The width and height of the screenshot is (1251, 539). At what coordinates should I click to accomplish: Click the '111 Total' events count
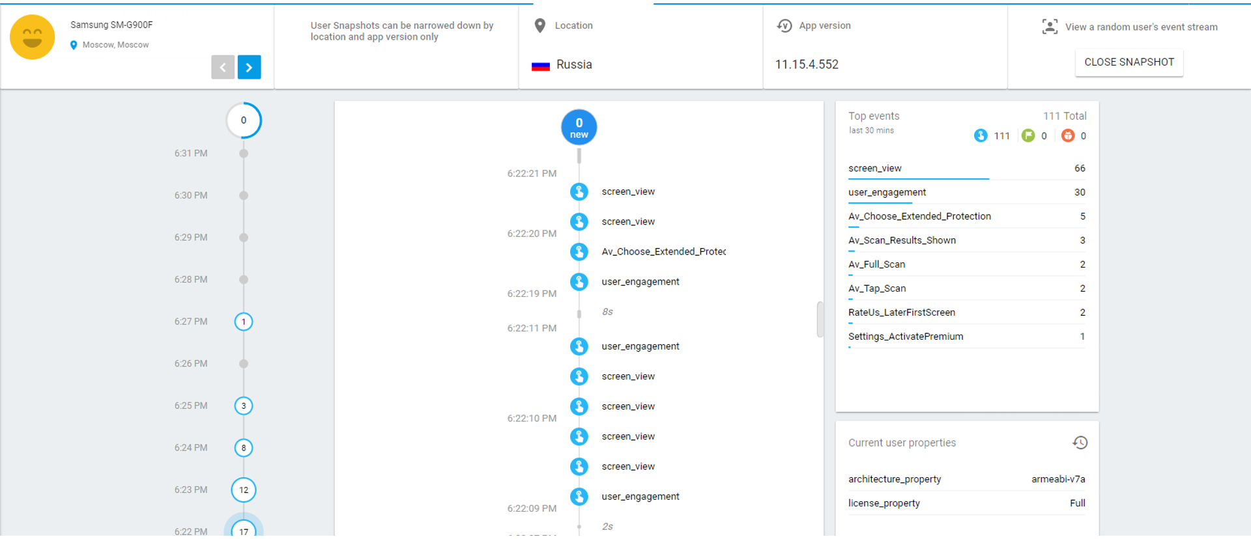point(1065,116)
